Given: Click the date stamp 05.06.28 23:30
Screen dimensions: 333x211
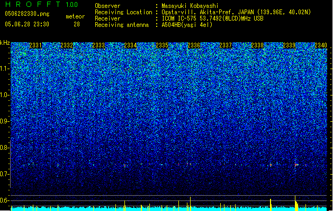Looking at the screenshot, I should (27, 24).
